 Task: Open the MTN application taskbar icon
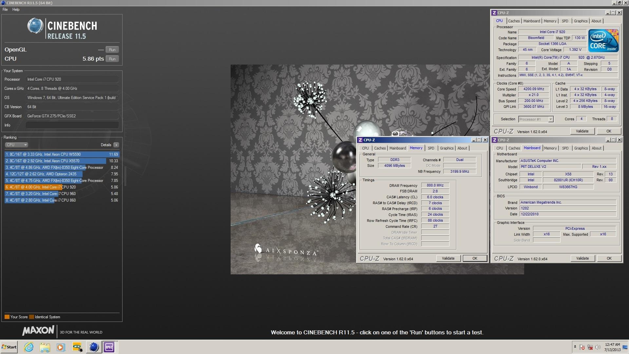[x=77, y=347]
